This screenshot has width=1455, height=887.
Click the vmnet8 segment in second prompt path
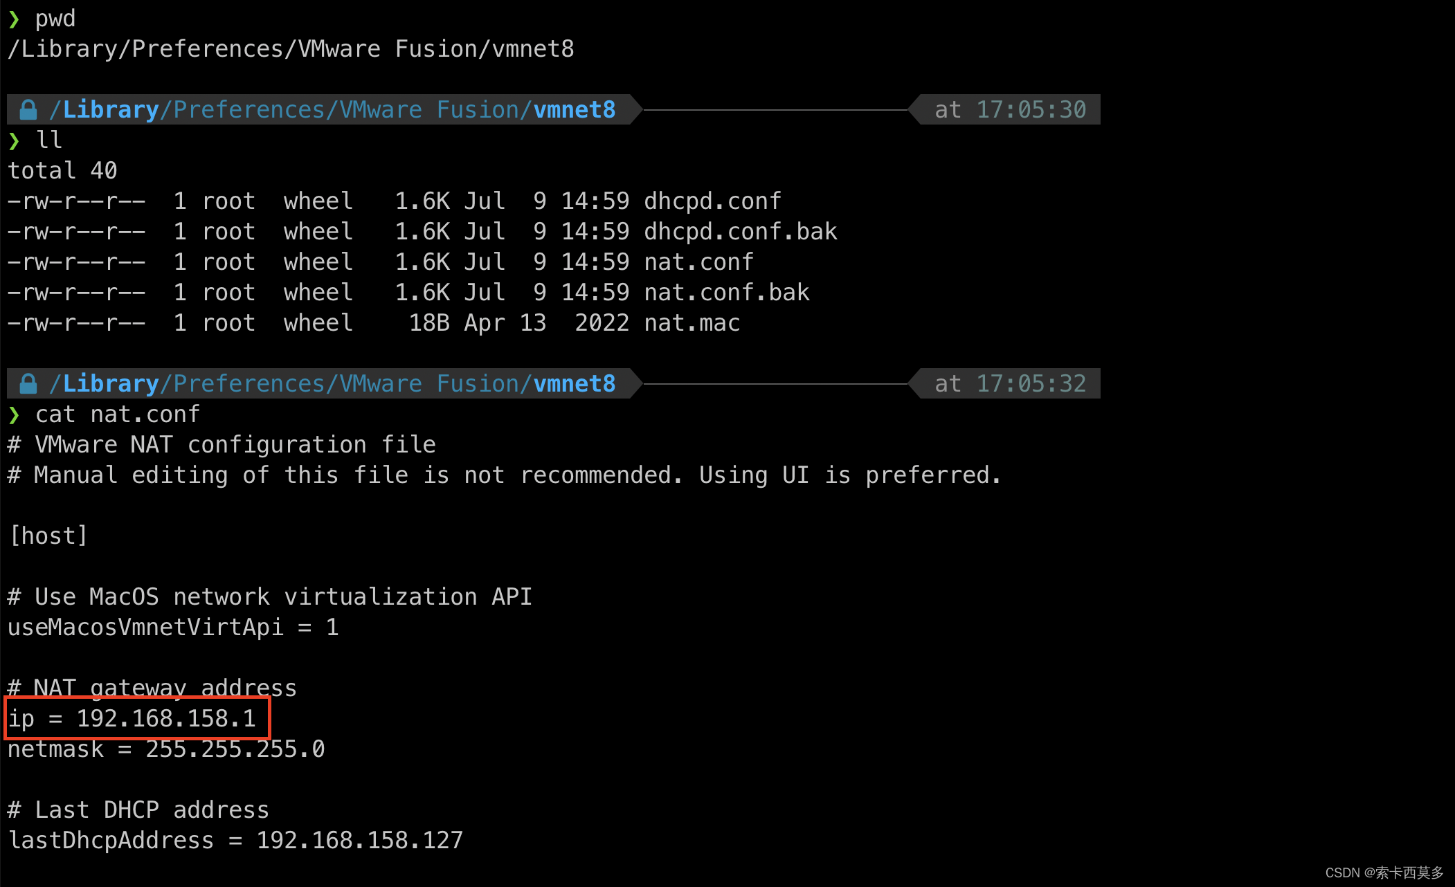pos(575,383)
